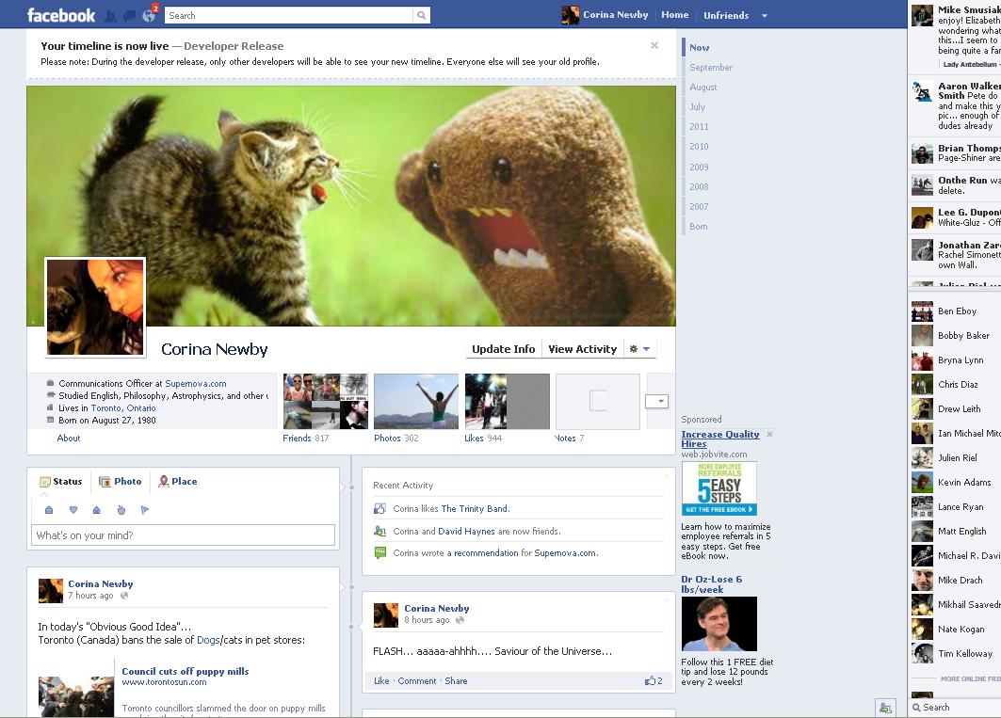Click the like icon next to Trinity Band activity
This screenshot has width=1001, height=718.
379,509
